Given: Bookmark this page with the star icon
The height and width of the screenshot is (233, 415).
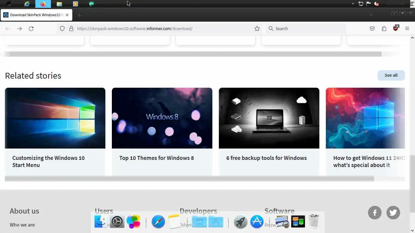Looking at the screenshot, I should pyautogui.click(x=257, y=28).
